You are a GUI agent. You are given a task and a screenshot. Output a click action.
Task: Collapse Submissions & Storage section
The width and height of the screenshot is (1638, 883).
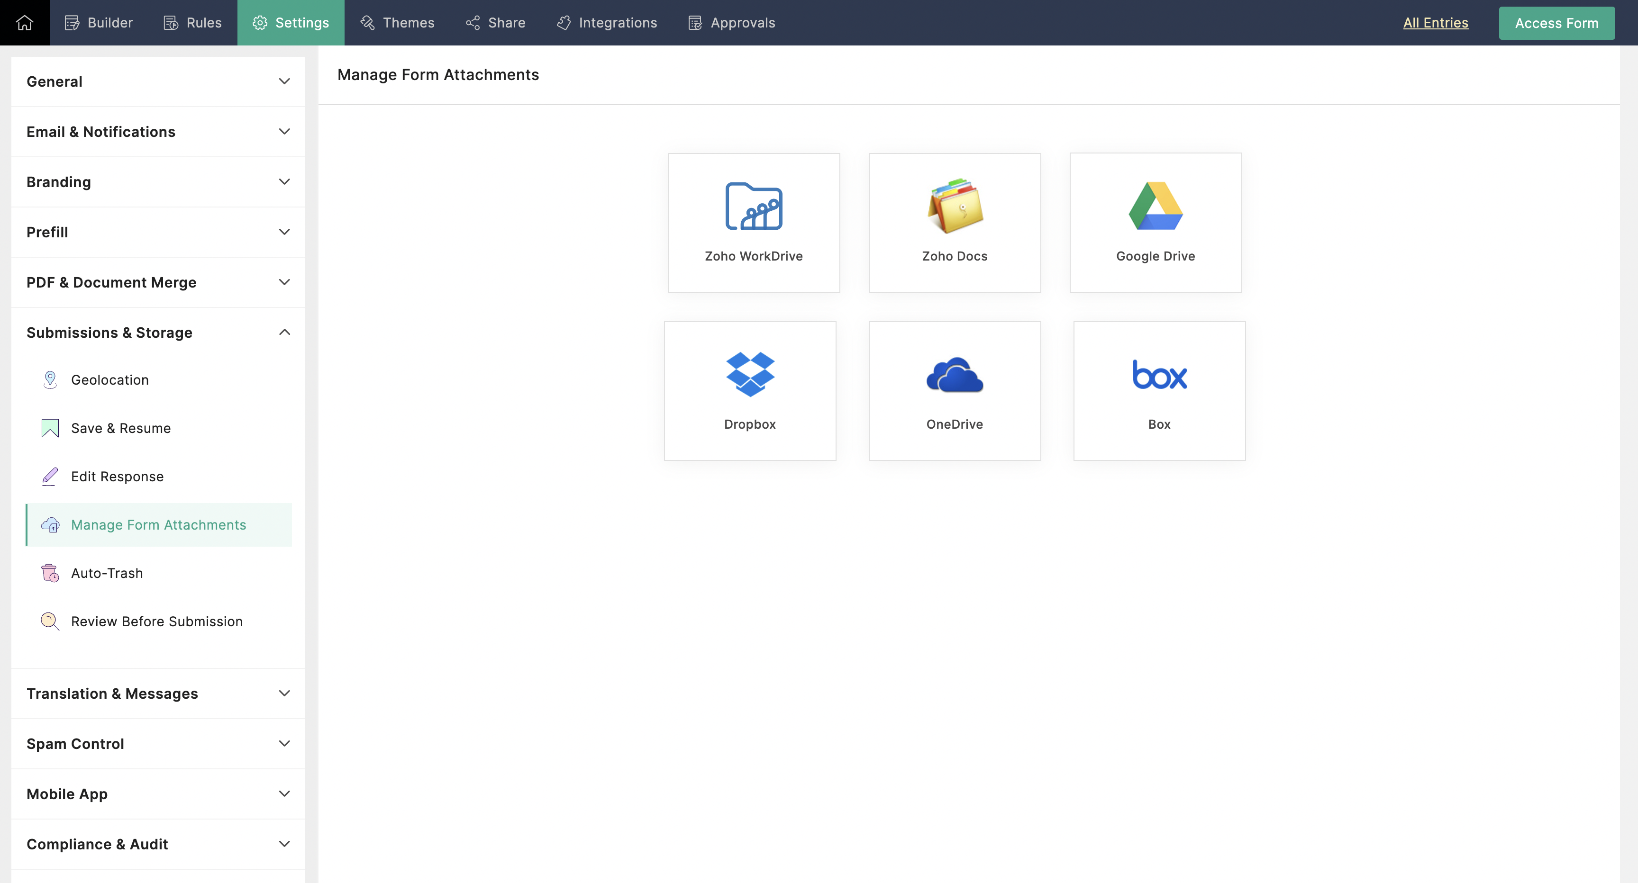pos(284,333)
